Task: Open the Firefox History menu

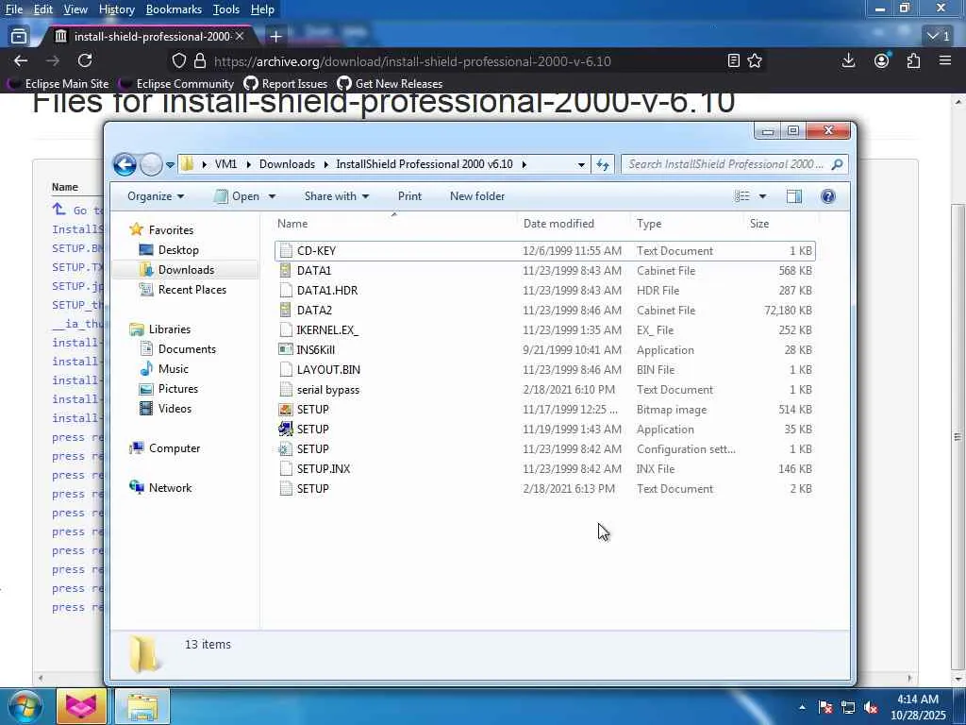Action: (x=116, y=9)
